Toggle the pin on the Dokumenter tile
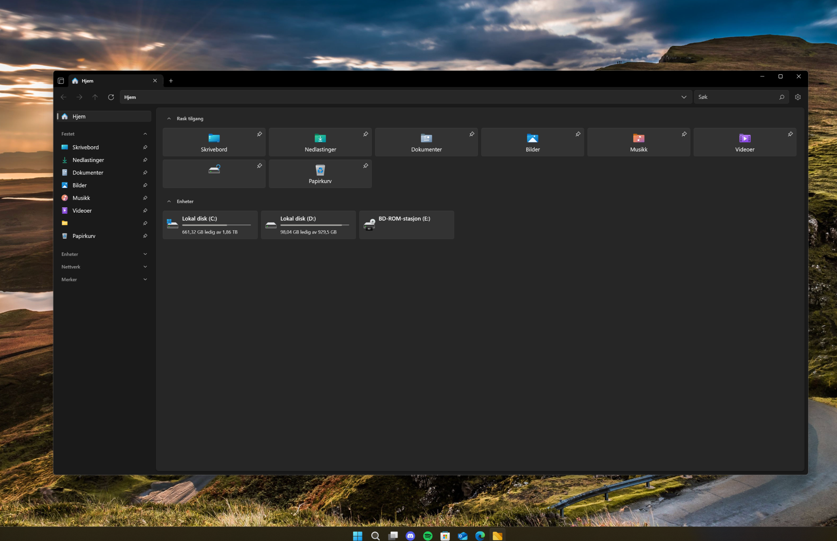 click(472, 134)
